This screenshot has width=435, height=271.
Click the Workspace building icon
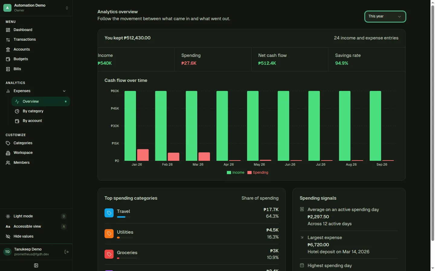pos(8,153)
